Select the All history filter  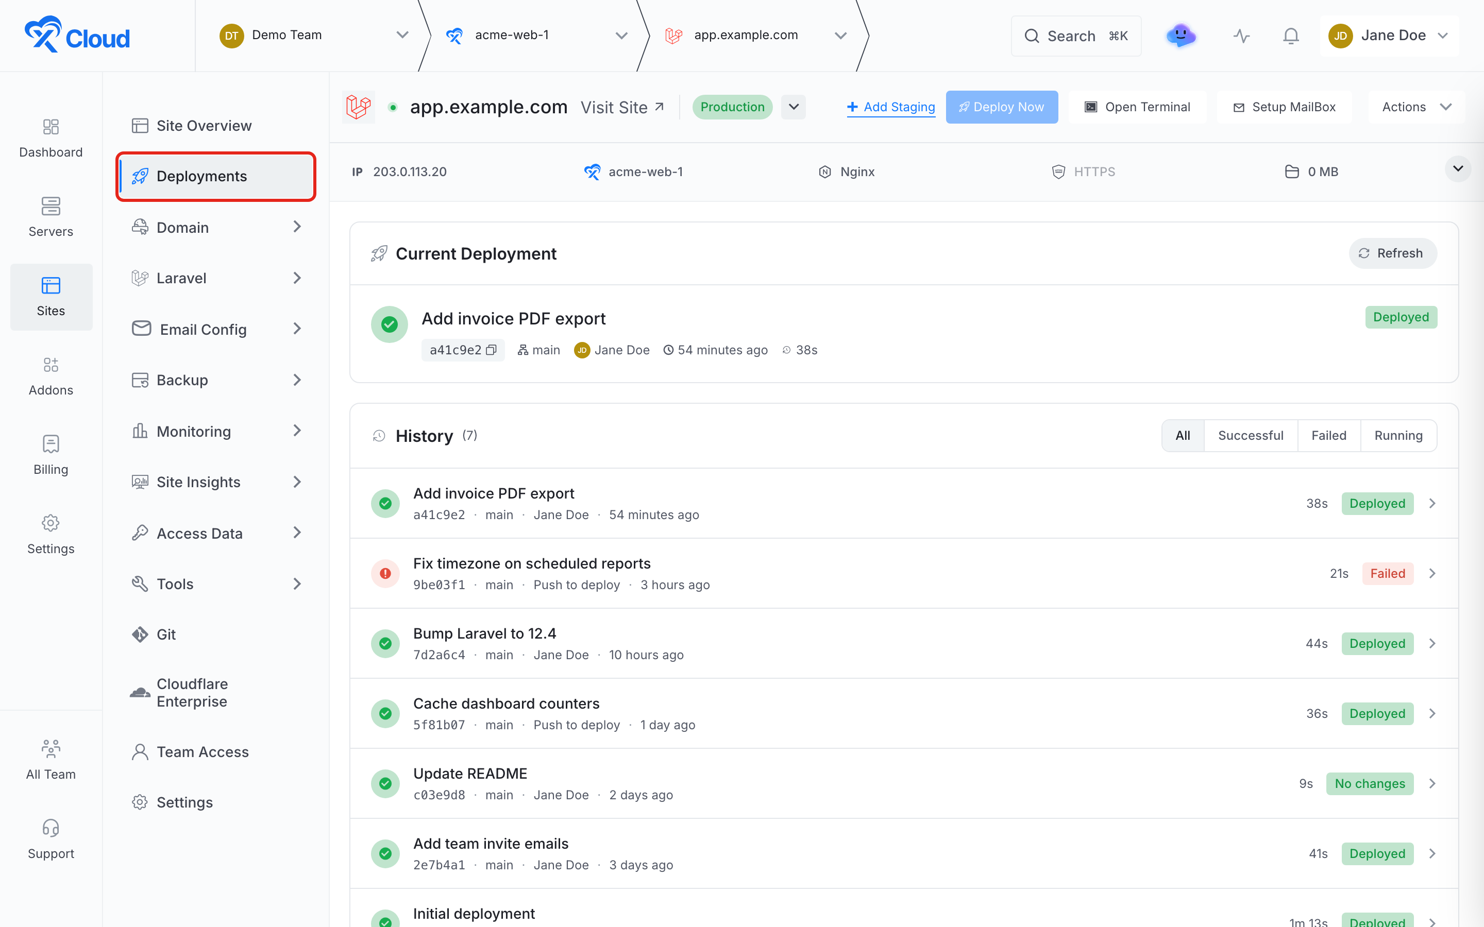[x=1183, y=436]
